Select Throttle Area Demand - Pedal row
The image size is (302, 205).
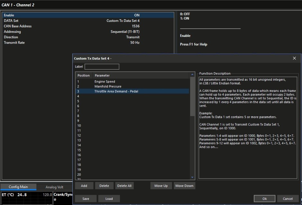coord(132,91)
